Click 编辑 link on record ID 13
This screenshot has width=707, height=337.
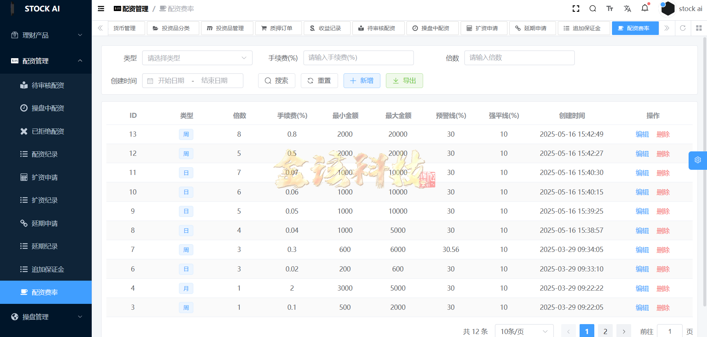[642, 134]
